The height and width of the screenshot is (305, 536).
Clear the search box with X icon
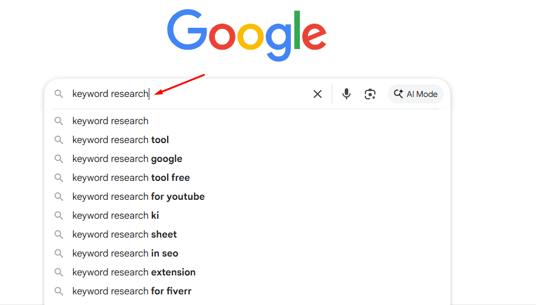pos(318,94)
